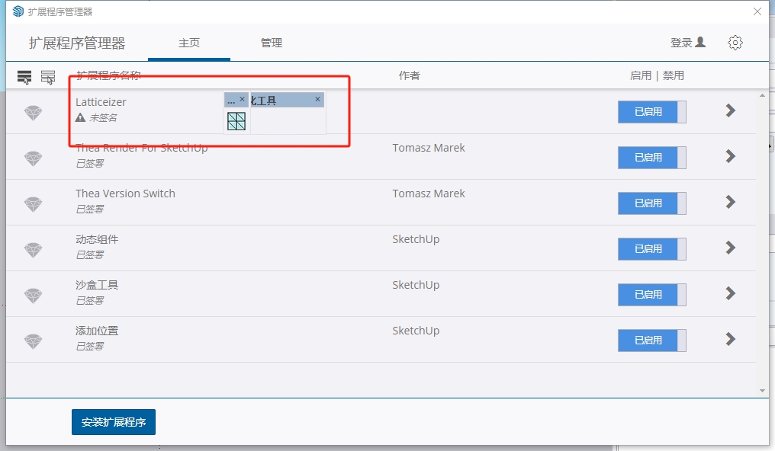Screen dimensions: 775x451
Task: Click the 已签署 status under 沙盒工具
Action: (x=89, y=300)
